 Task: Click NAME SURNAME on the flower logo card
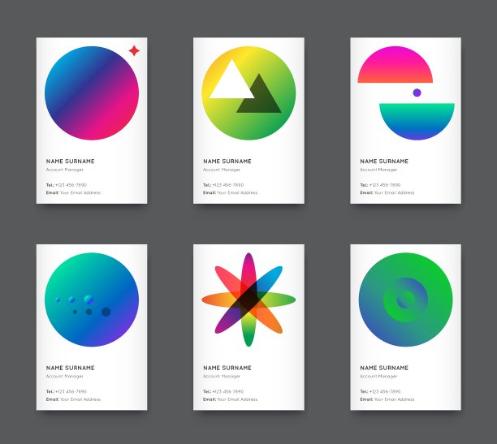[227, 368]
